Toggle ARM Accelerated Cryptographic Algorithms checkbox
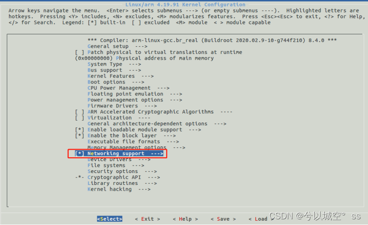Viewport: 368px width, 225px height. click(x=80, y=112)
